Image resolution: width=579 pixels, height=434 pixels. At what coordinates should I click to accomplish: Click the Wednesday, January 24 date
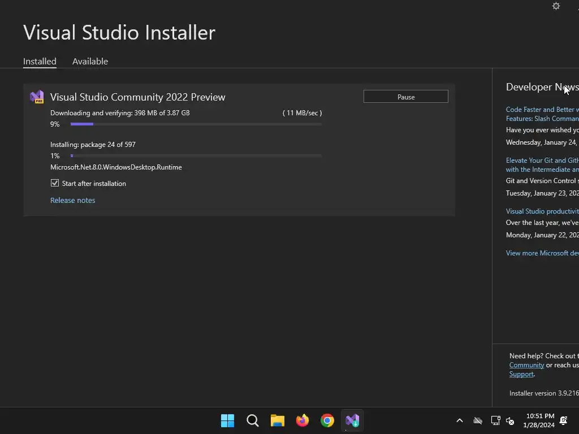click(542, 142)
